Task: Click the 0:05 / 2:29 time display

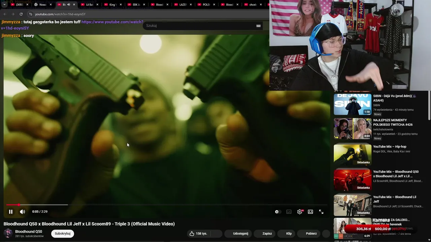Action: [x=40, y=212]
